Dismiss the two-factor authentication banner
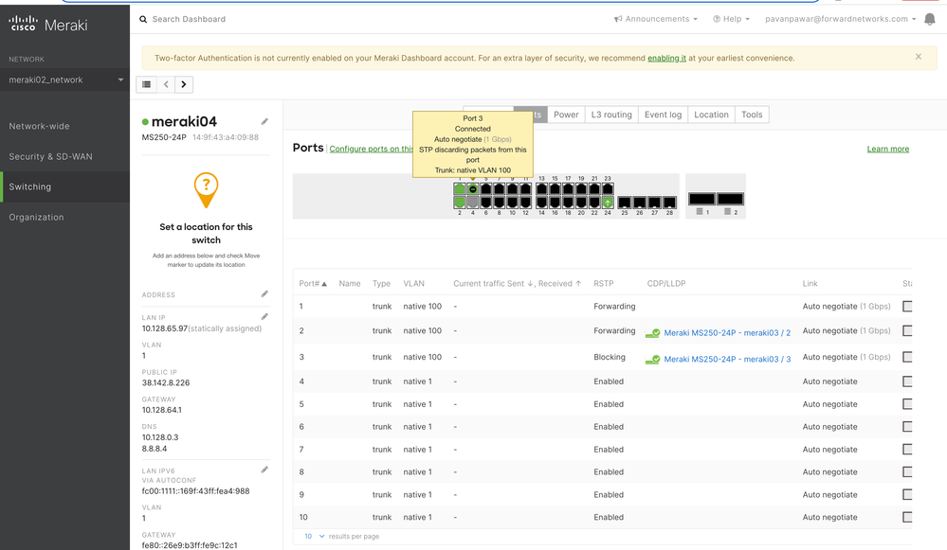 pyautogui.click(x=918, y=57)
